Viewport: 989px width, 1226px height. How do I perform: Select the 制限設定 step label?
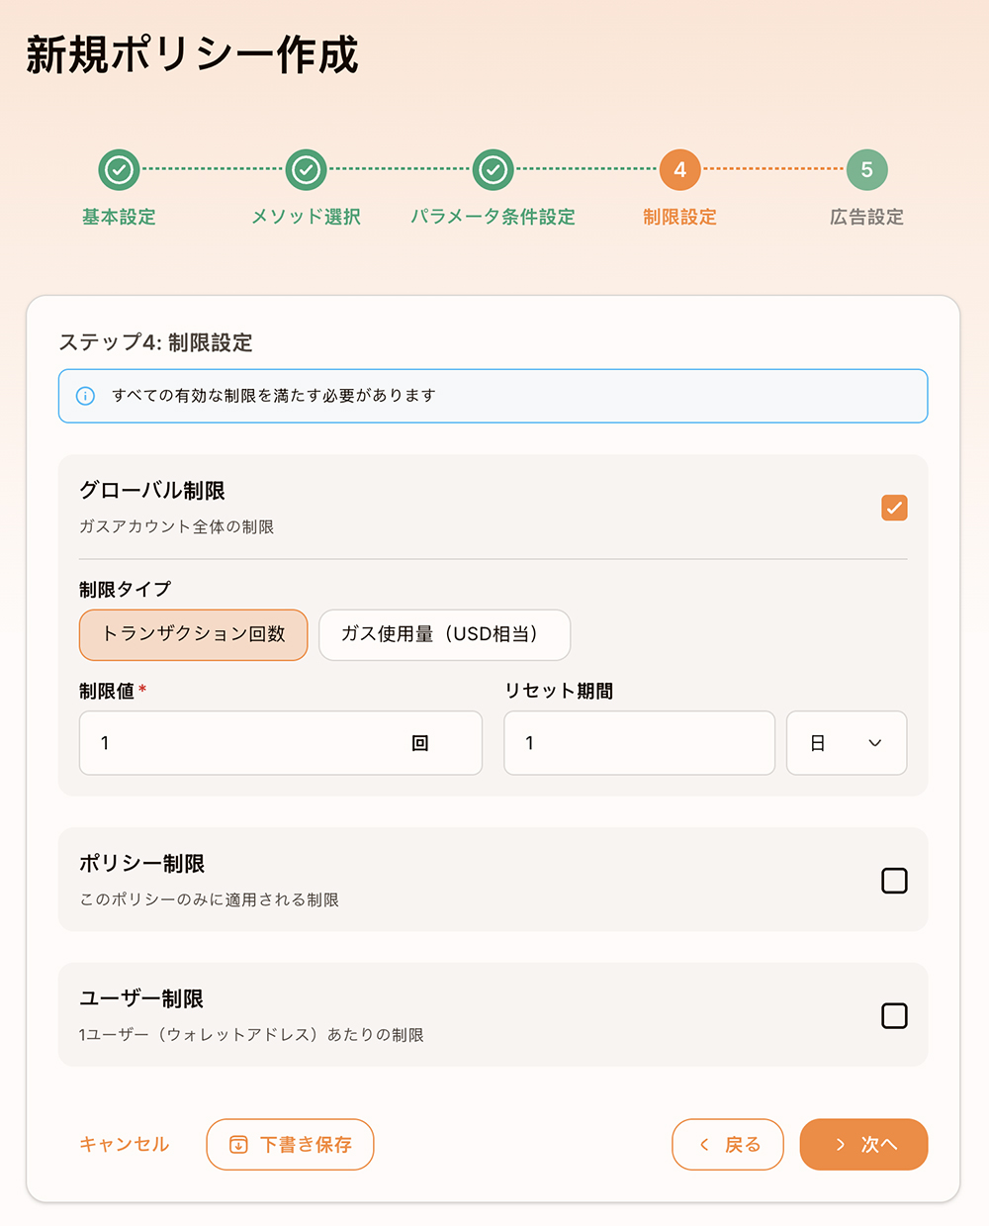[x=679, y=217]
